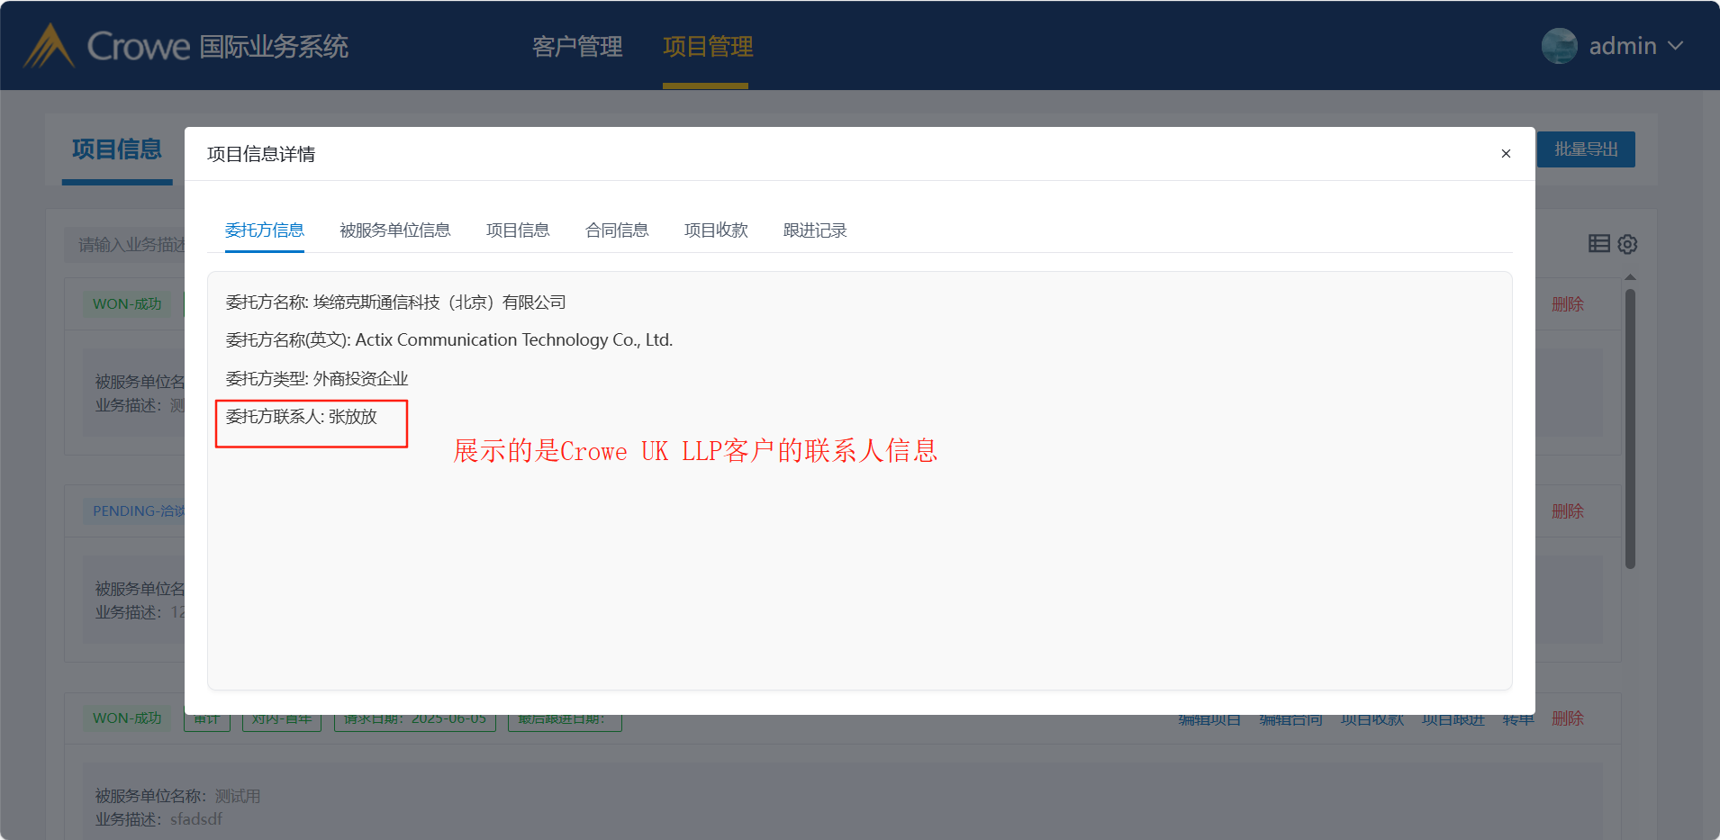1720x840 pixels.
Task: Click 删除 in the PENDING-洽谈 project row
Action: (1567, 511)
